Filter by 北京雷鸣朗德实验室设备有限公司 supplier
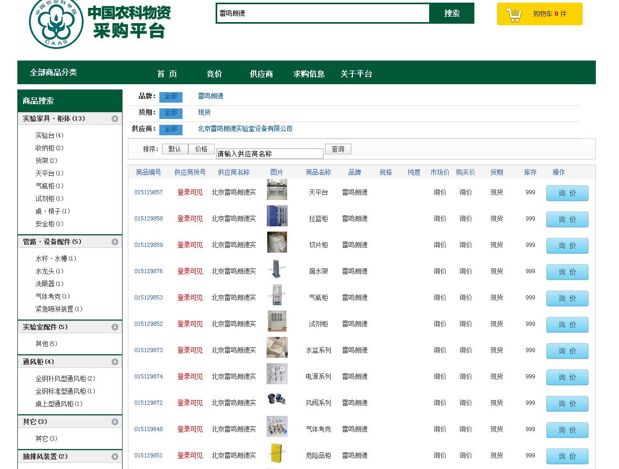This screenshot has height=469, width=619. (245, 129)
